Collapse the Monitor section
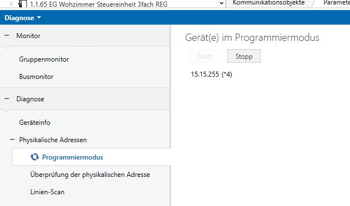The height and width of the screenshot is (206, 350). point(7,35)
